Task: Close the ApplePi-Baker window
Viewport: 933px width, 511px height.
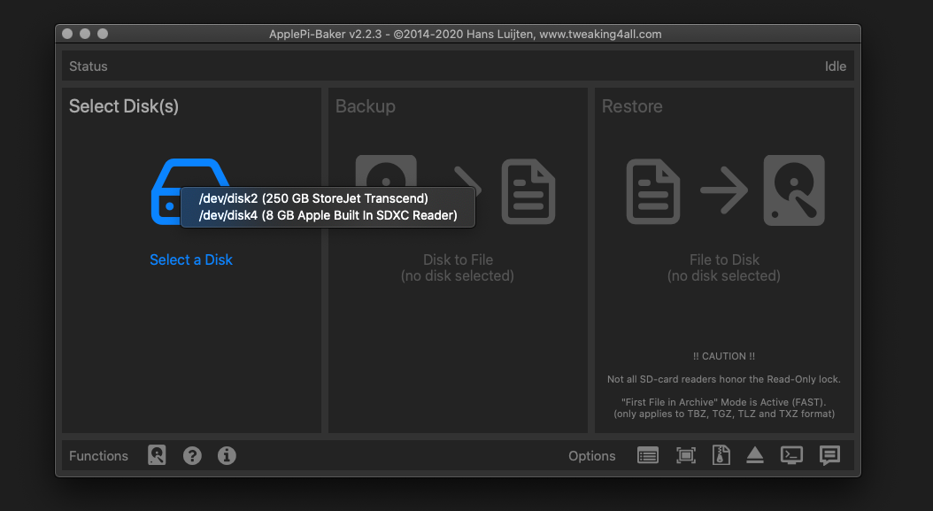Action: (x=67, y=34)
